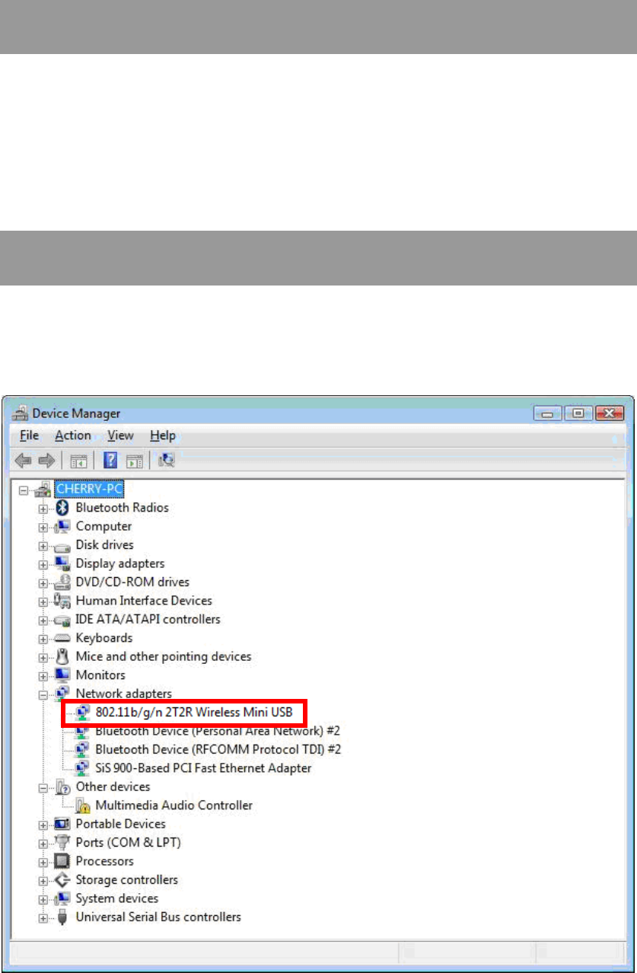Click the Ports (COM & LPT) label

coord(128,843)
